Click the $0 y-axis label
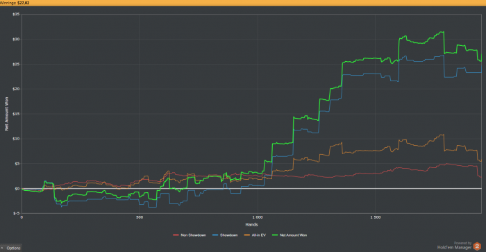The image size is (486, 252). 17,188
